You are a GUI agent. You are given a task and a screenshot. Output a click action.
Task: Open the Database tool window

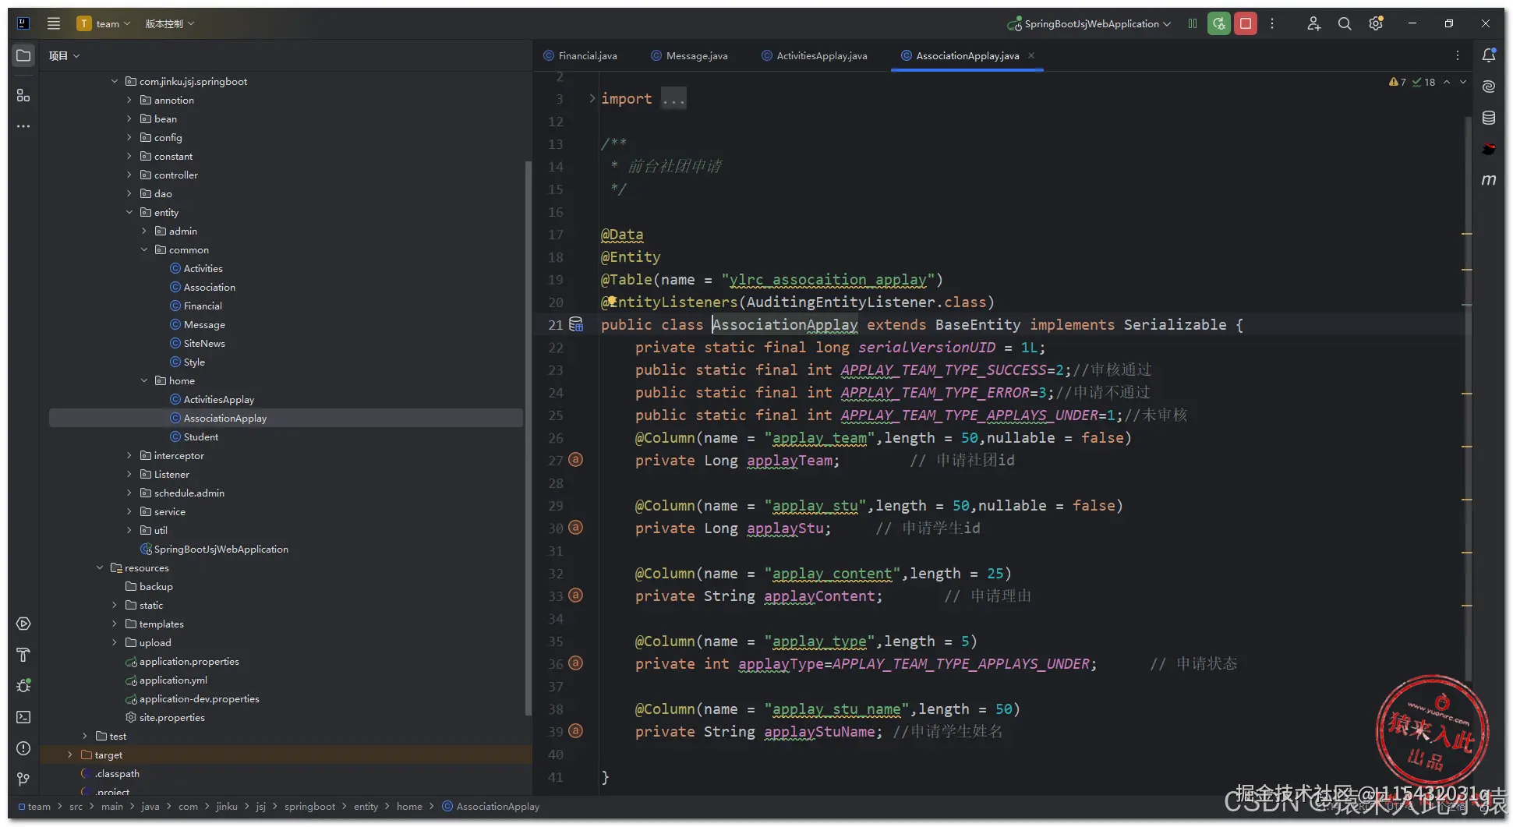[1489, 118]
